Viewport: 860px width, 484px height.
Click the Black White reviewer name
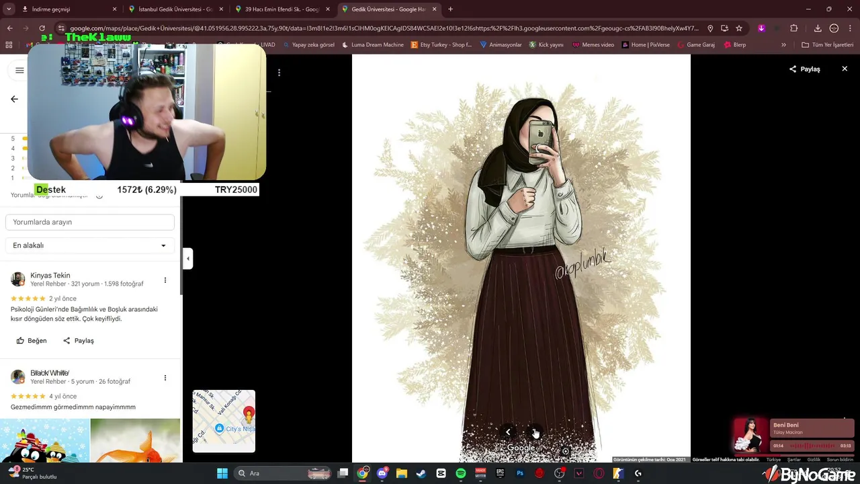[50, 373]
